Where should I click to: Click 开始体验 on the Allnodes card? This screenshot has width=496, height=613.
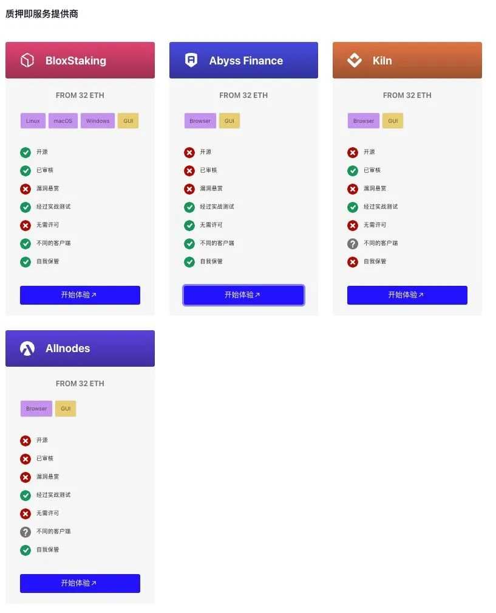click(80, 583)
